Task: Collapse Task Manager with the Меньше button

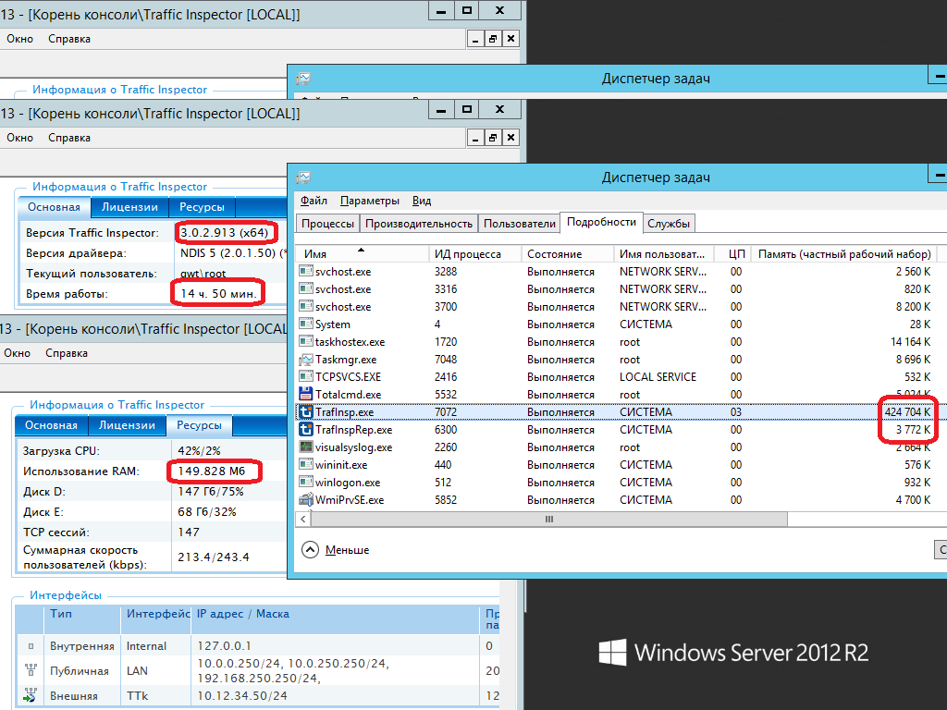Action: click(x=348, y=550)
